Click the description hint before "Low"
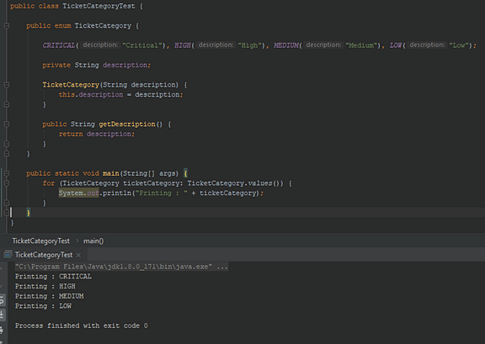This screenshot has width=485, height=344. (427, 45)
